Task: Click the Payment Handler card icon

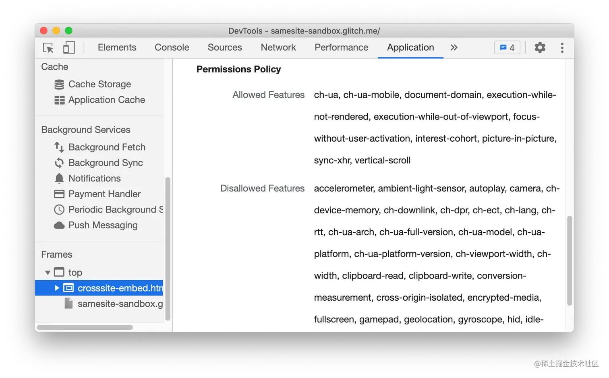Action: 59,194
